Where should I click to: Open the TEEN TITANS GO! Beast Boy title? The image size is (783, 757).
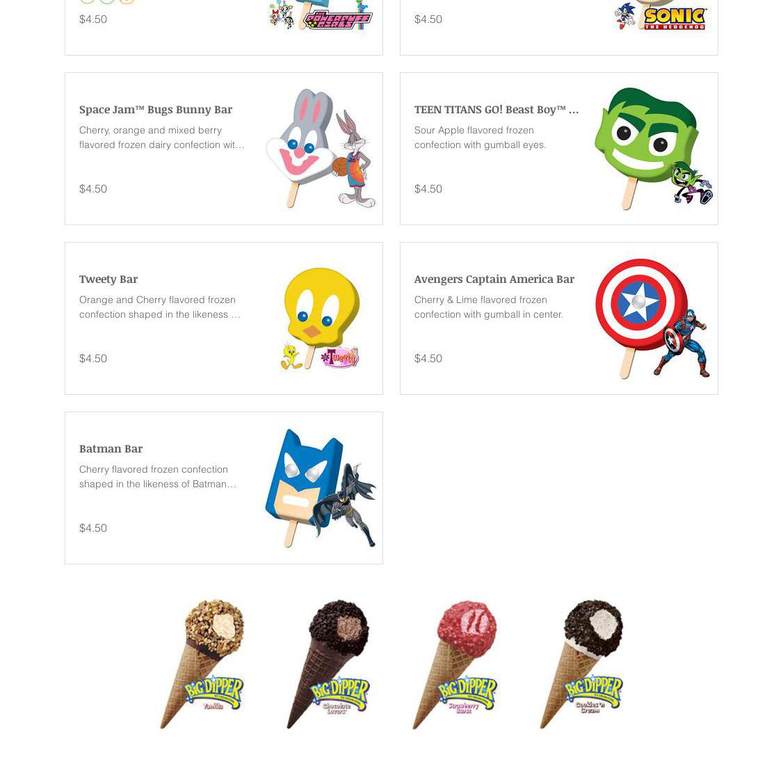[x=497, y=109]
